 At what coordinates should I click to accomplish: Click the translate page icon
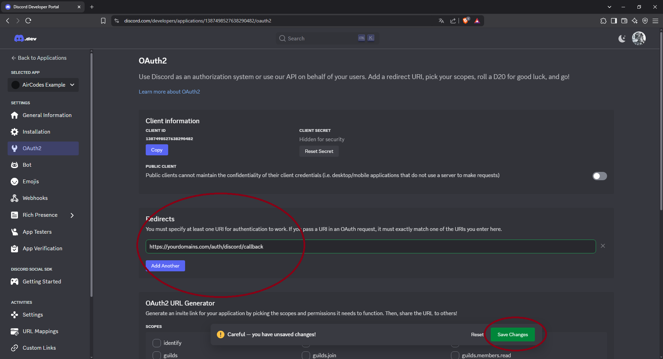pos(441,21)
